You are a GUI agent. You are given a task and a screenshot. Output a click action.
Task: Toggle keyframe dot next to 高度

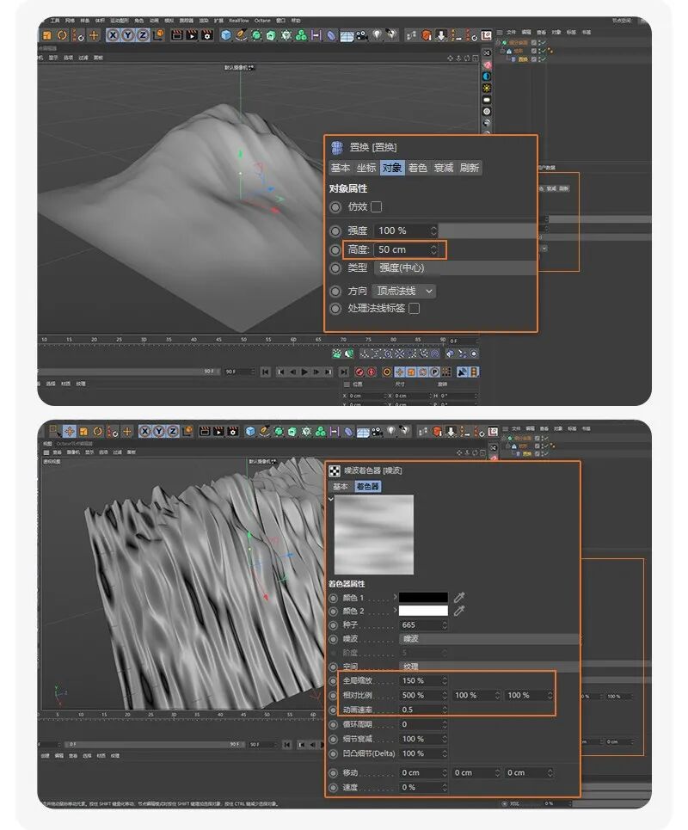pyautogui.click(x=335, y=249)
